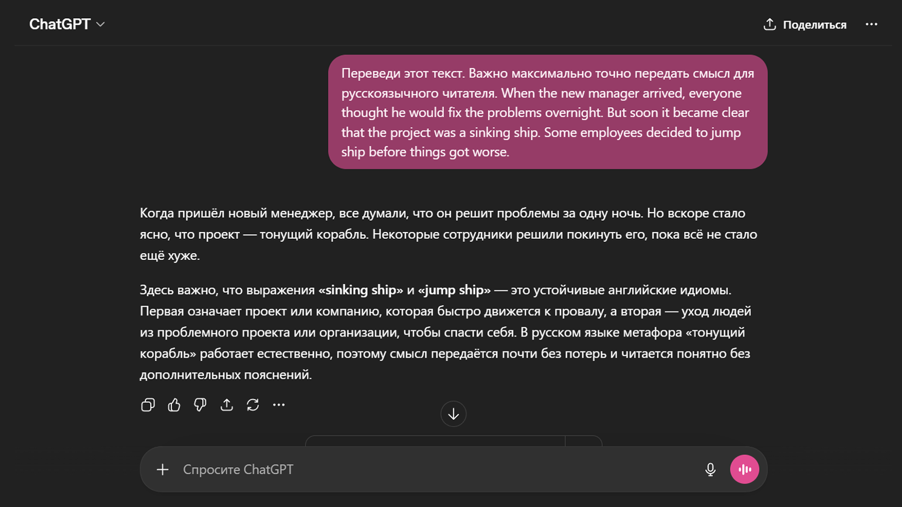Click the microphone dictation icon
The height and width of the screenshot is (507, 902).
710,470
